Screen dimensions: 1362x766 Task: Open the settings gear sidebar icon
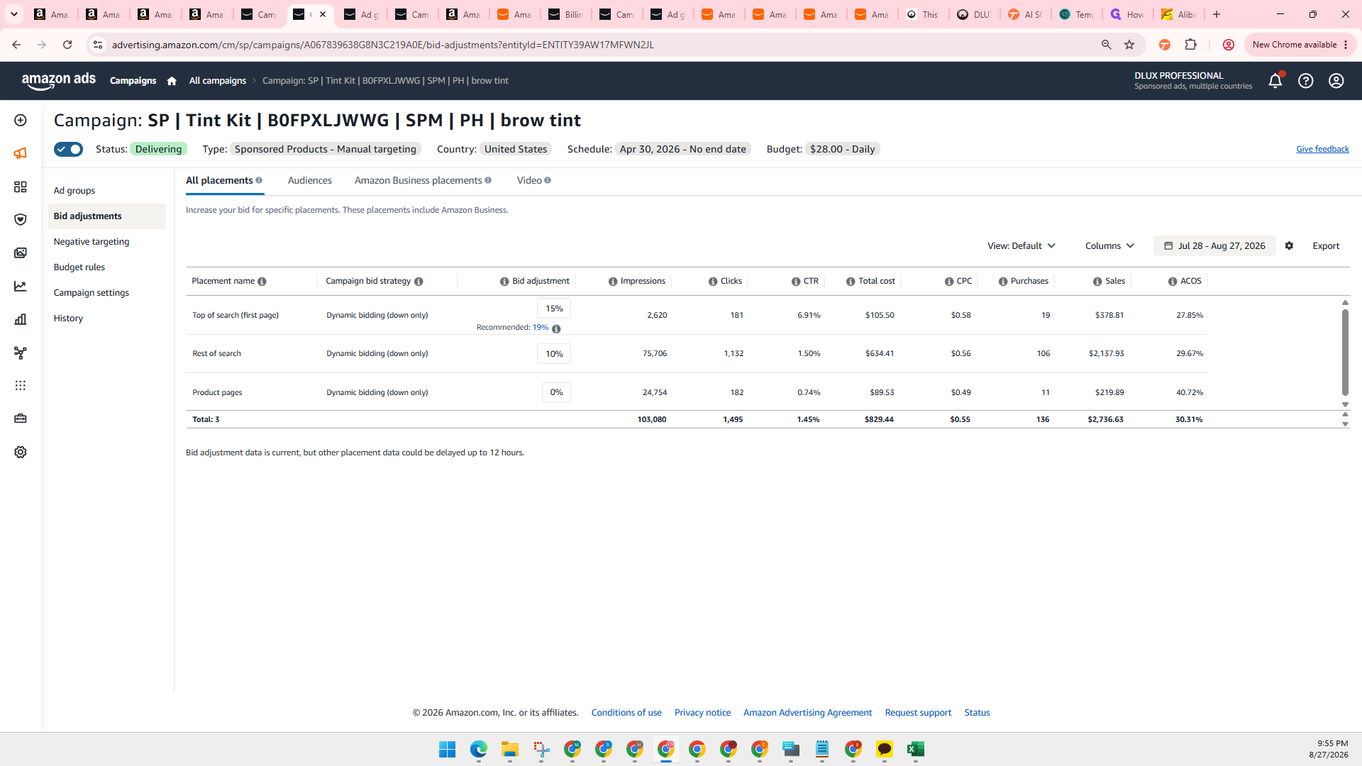point(21,453)
